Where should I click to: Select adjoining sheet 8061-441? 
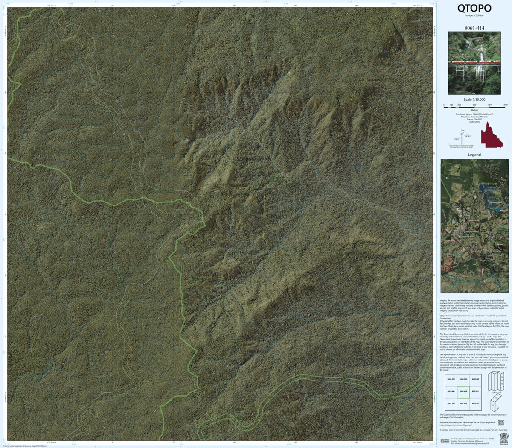coord(451,391)
